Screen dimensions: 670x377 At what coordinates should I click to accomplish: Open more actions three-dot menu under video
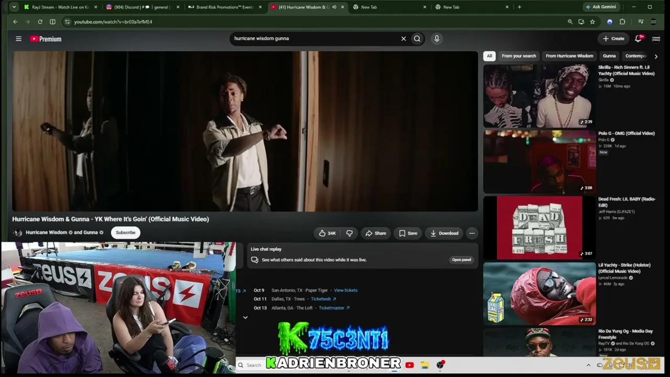click(x=472, y=233)
